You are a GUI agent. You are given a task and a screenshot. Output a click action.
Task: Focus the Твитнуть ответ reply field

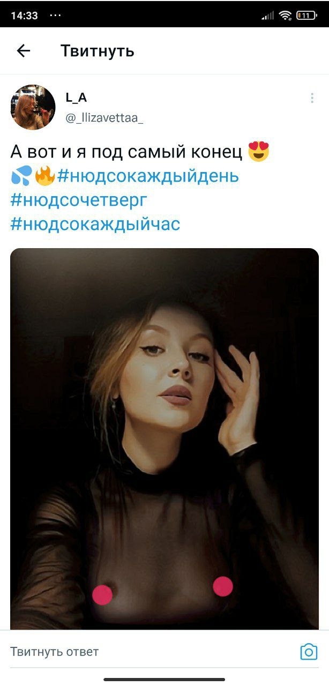click(150, 652)
